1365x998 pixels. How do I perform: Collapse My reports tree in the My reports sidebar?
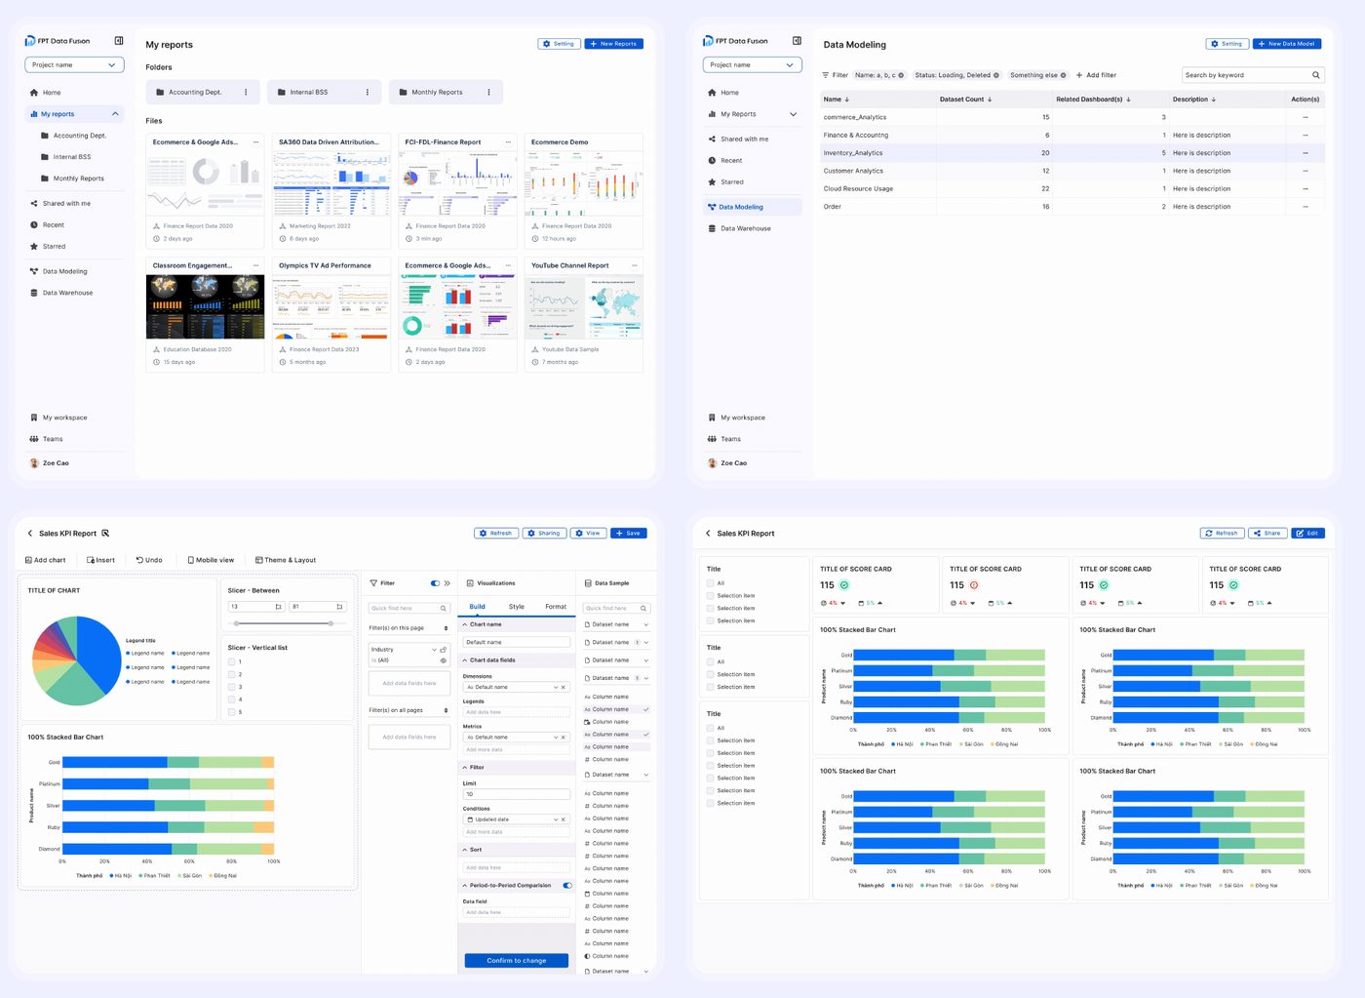pos(115,114)
